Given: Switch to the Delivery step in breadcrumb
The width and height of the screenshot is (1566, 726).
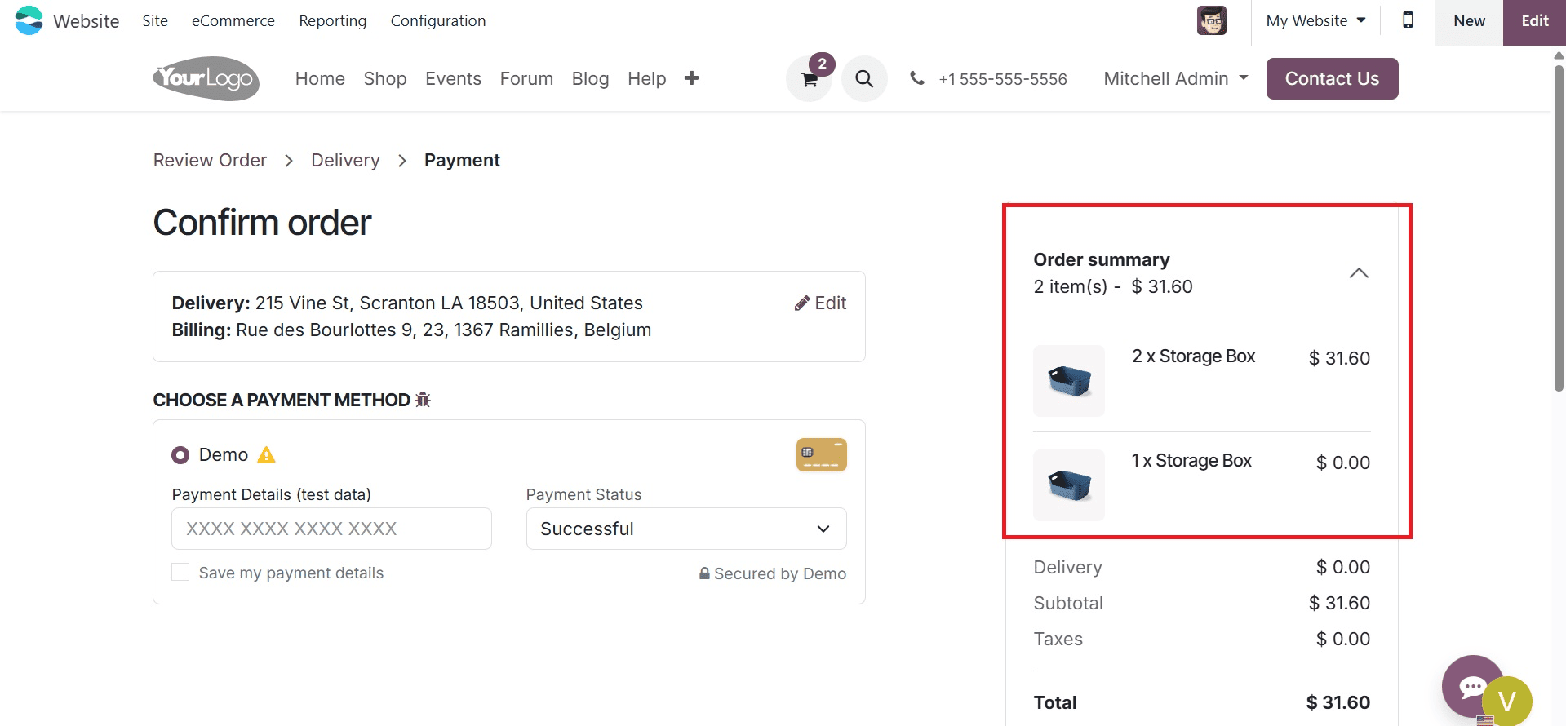Looking at the screenshot, I should point(345,160).
